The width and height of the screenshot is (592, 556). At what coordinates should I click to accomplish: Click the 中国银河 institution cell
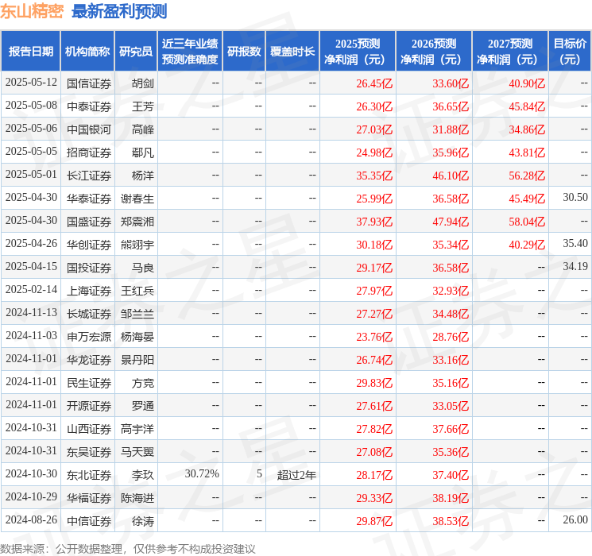point(89,129)
